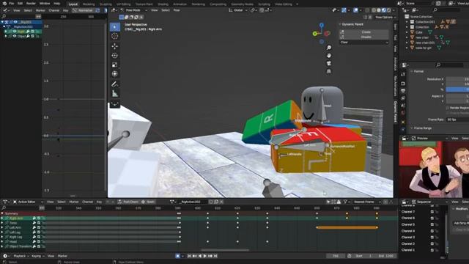469x264 pixels.
Task: Select the Scale tool in viewport toolbar
Action: [x=115, y=65]
